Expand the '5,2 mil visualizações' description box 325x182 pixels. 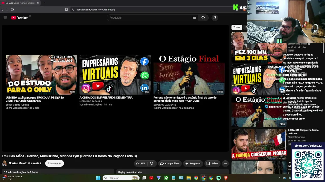pos(58,172)
